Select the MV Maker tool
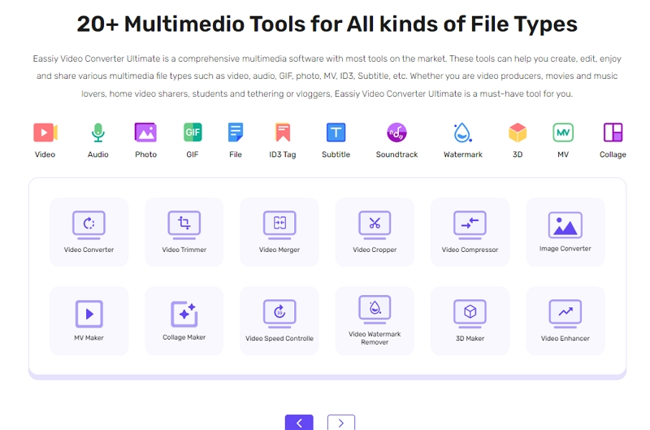Image resolution: width=650 pixels, height=430 pixels. tap(89, 320)
